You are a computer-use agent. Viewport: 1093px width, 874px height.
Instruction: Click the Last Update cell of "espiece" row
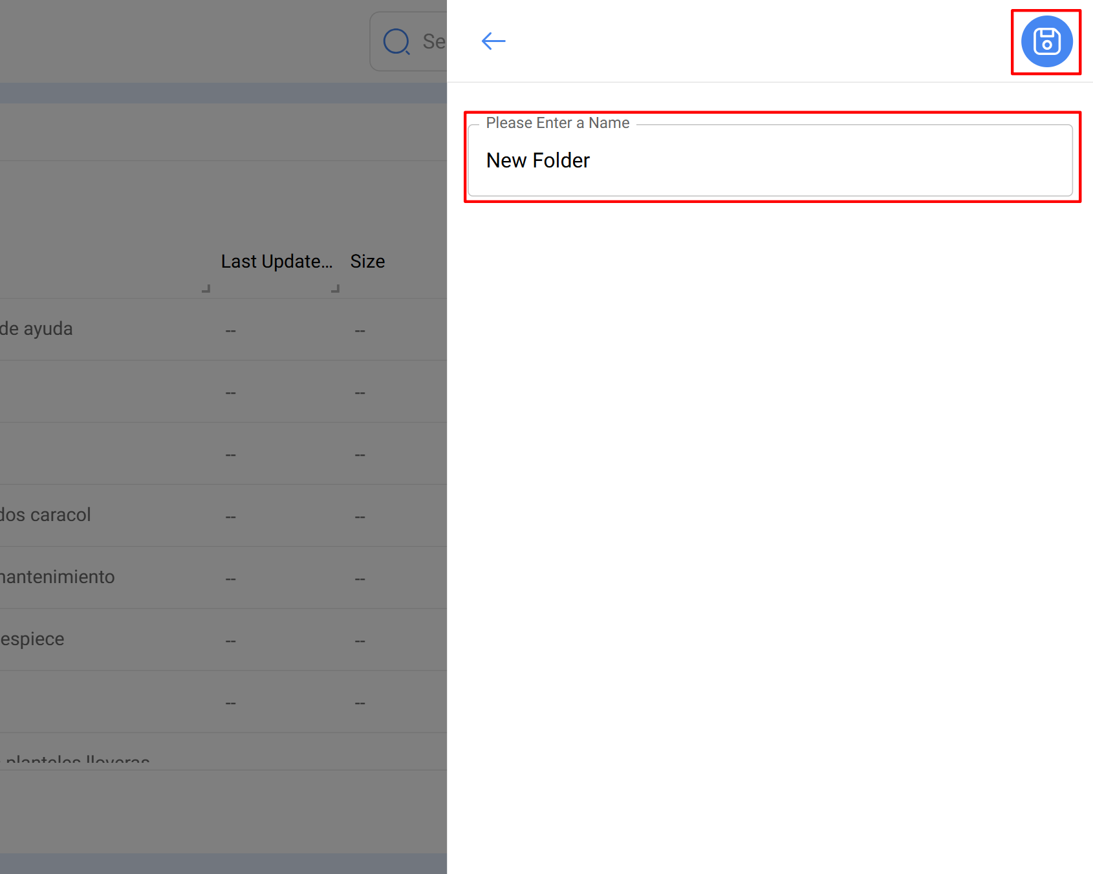[231, 641]
